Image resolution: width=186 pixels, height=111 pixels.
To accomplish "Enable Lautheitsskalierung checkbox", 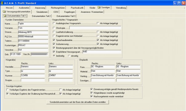I will pyautogui.click(x=54, y=32).
